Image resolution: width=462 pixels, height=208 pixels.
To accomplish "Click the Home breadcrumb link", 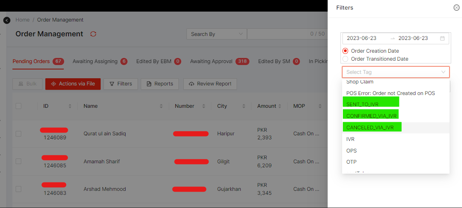I will (x=22, y=20).
